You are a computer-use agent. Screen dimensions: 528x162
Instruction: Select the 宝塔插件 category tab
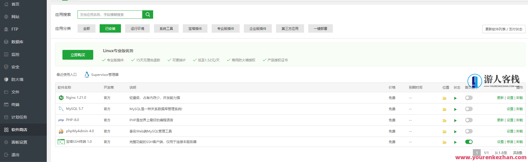coord(195,28)
